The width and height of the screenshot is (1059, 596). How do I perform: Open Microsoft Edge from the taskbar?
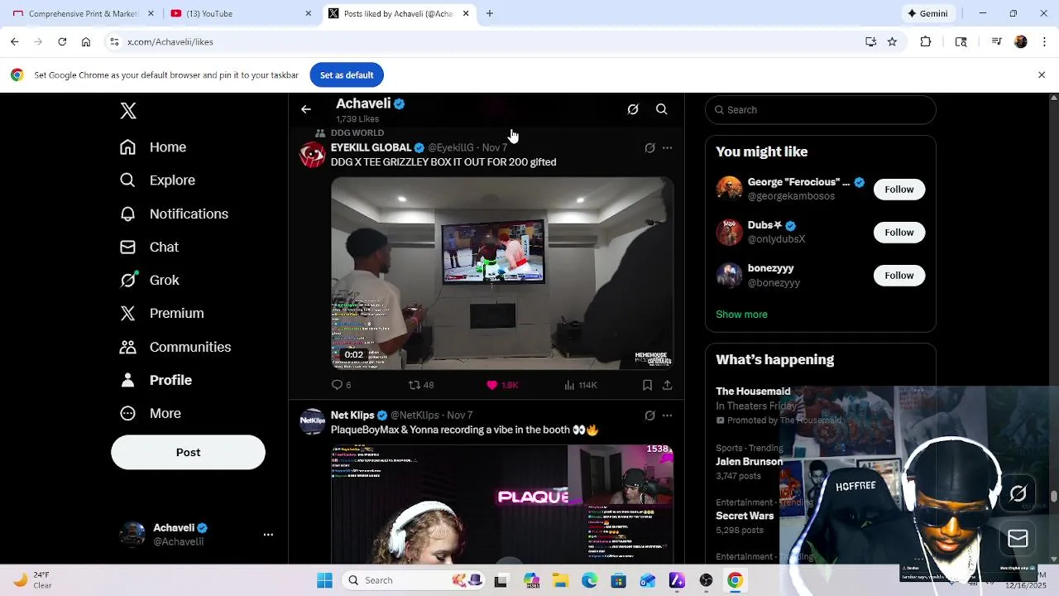point(589,580)
